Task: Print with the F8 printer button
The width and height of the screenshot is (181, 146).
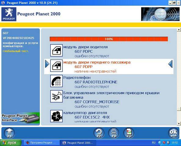Action: (114, 133)
